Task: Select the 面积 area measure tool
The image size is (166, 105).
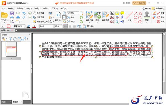Action: (161, 21)
